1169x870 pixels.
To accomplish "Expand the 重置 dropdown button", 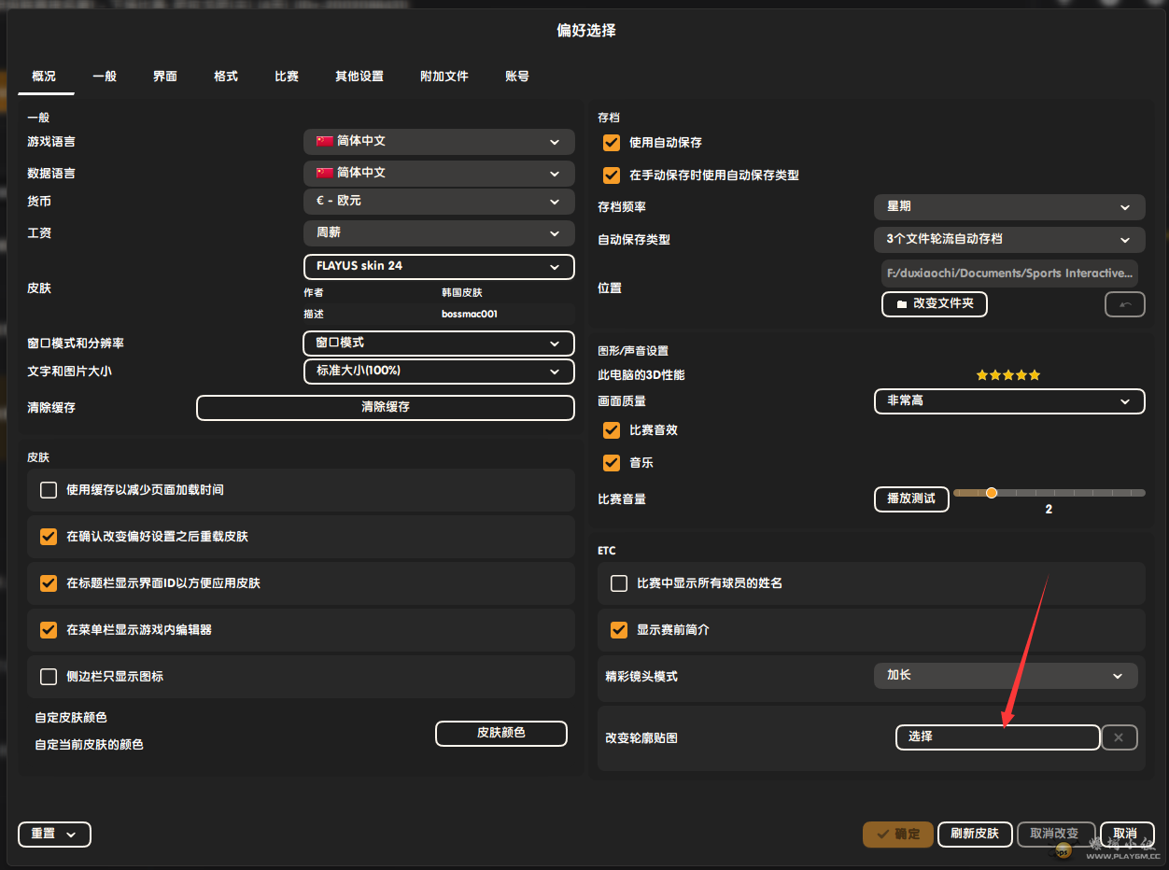I will tap(54, 834).
